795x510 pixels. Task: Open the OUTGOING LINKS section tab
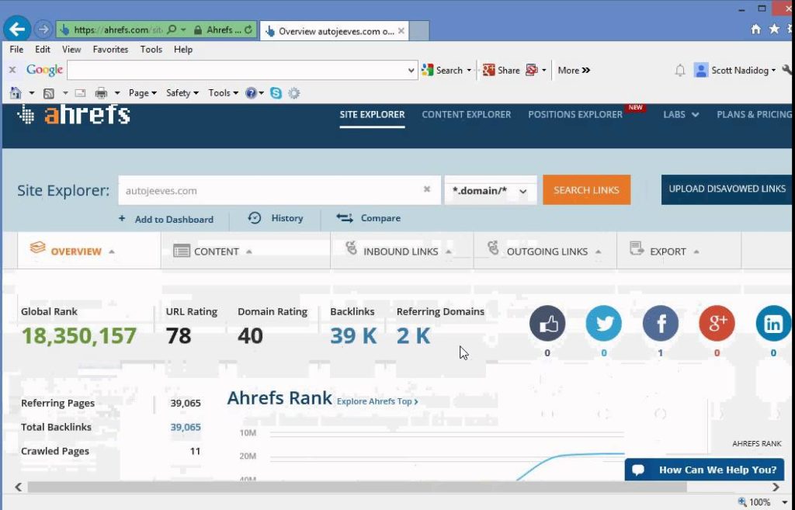pyautogui.click(x=545, y=251)
